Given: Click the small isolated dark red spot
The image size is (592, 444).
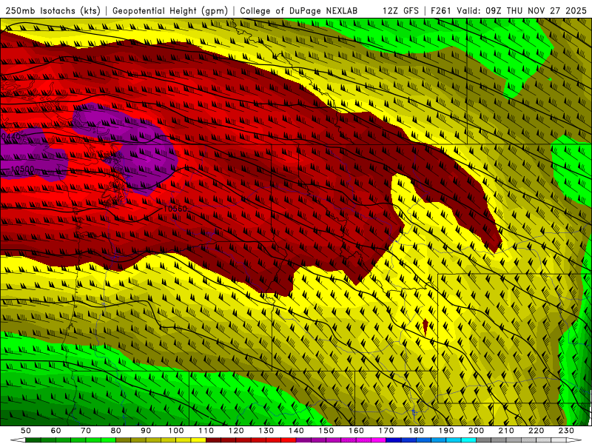Looking at the screenshot, I should click(425, 326).
